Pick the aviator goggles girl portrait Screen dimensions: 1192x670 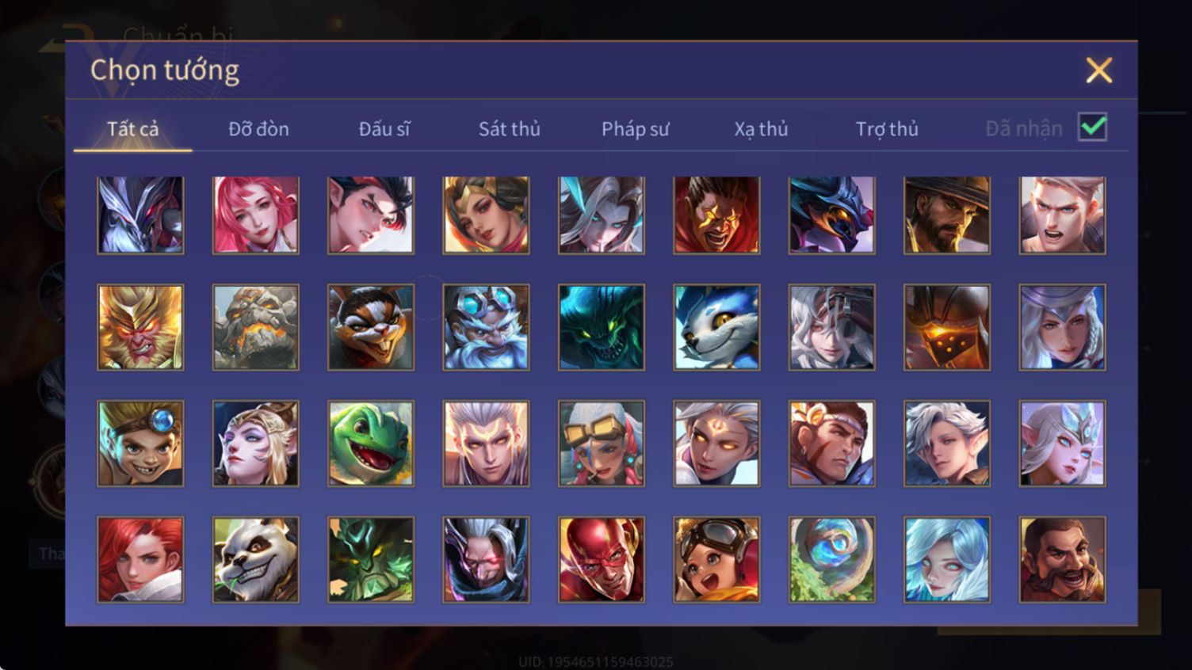pyautogui.click(x=716, y=559)
